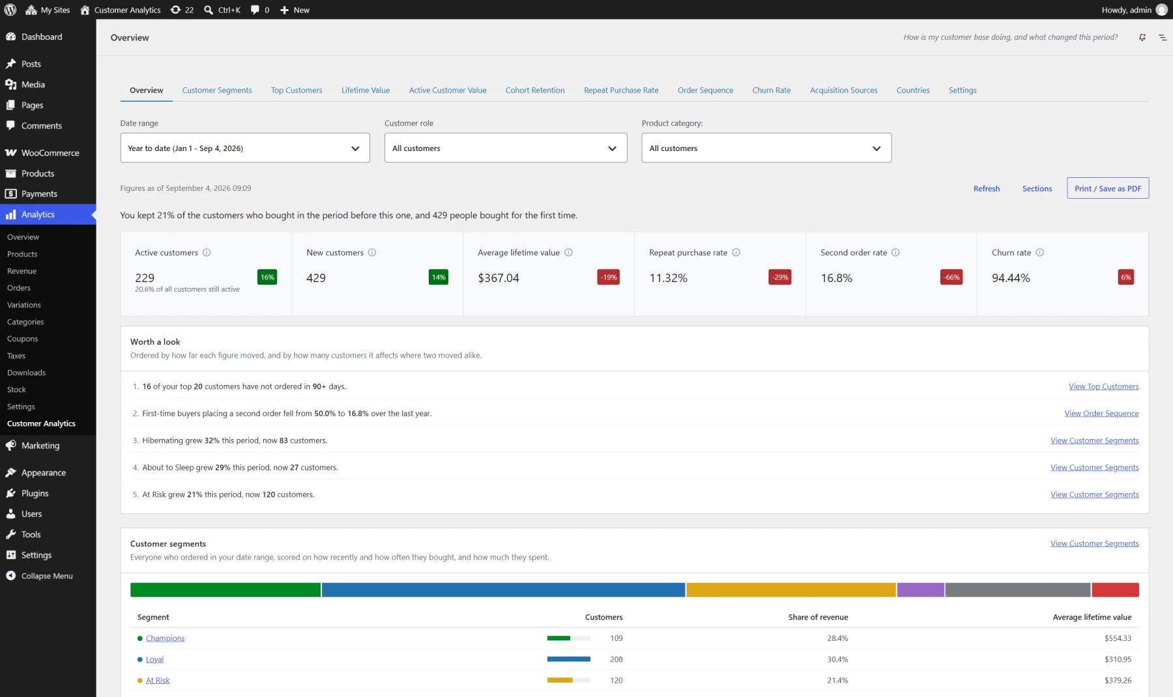Follow View Order Sequence link
The image size is (1173, 697).
1101,414
